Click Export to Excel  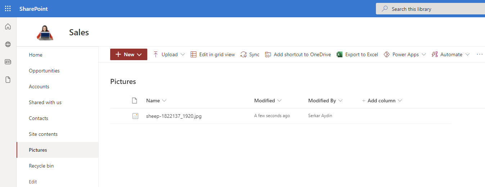pyautogui.click(x=357, y=54)
